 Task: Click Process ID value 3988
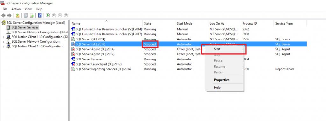click(x=246, y=34)
